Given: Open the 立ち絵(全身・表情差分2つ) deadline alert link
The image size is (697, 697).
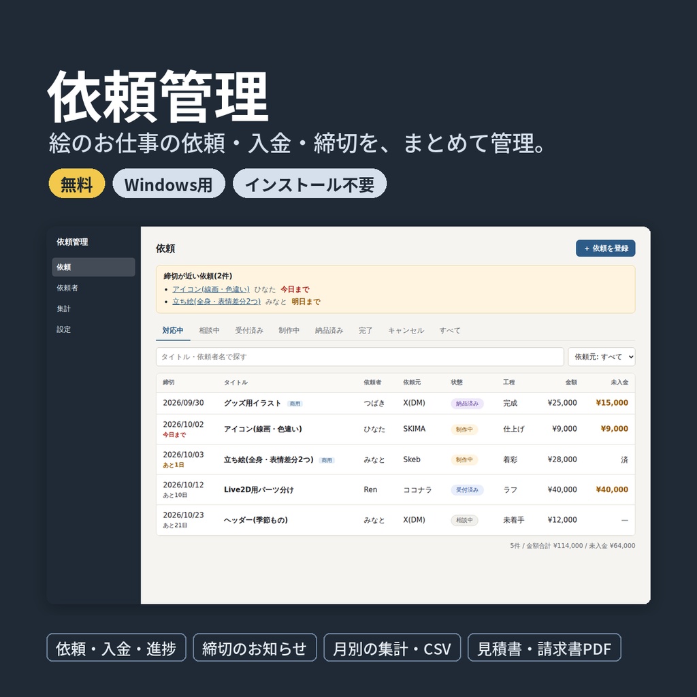Looking at the screenshot, I should click(x=216, y=302).
